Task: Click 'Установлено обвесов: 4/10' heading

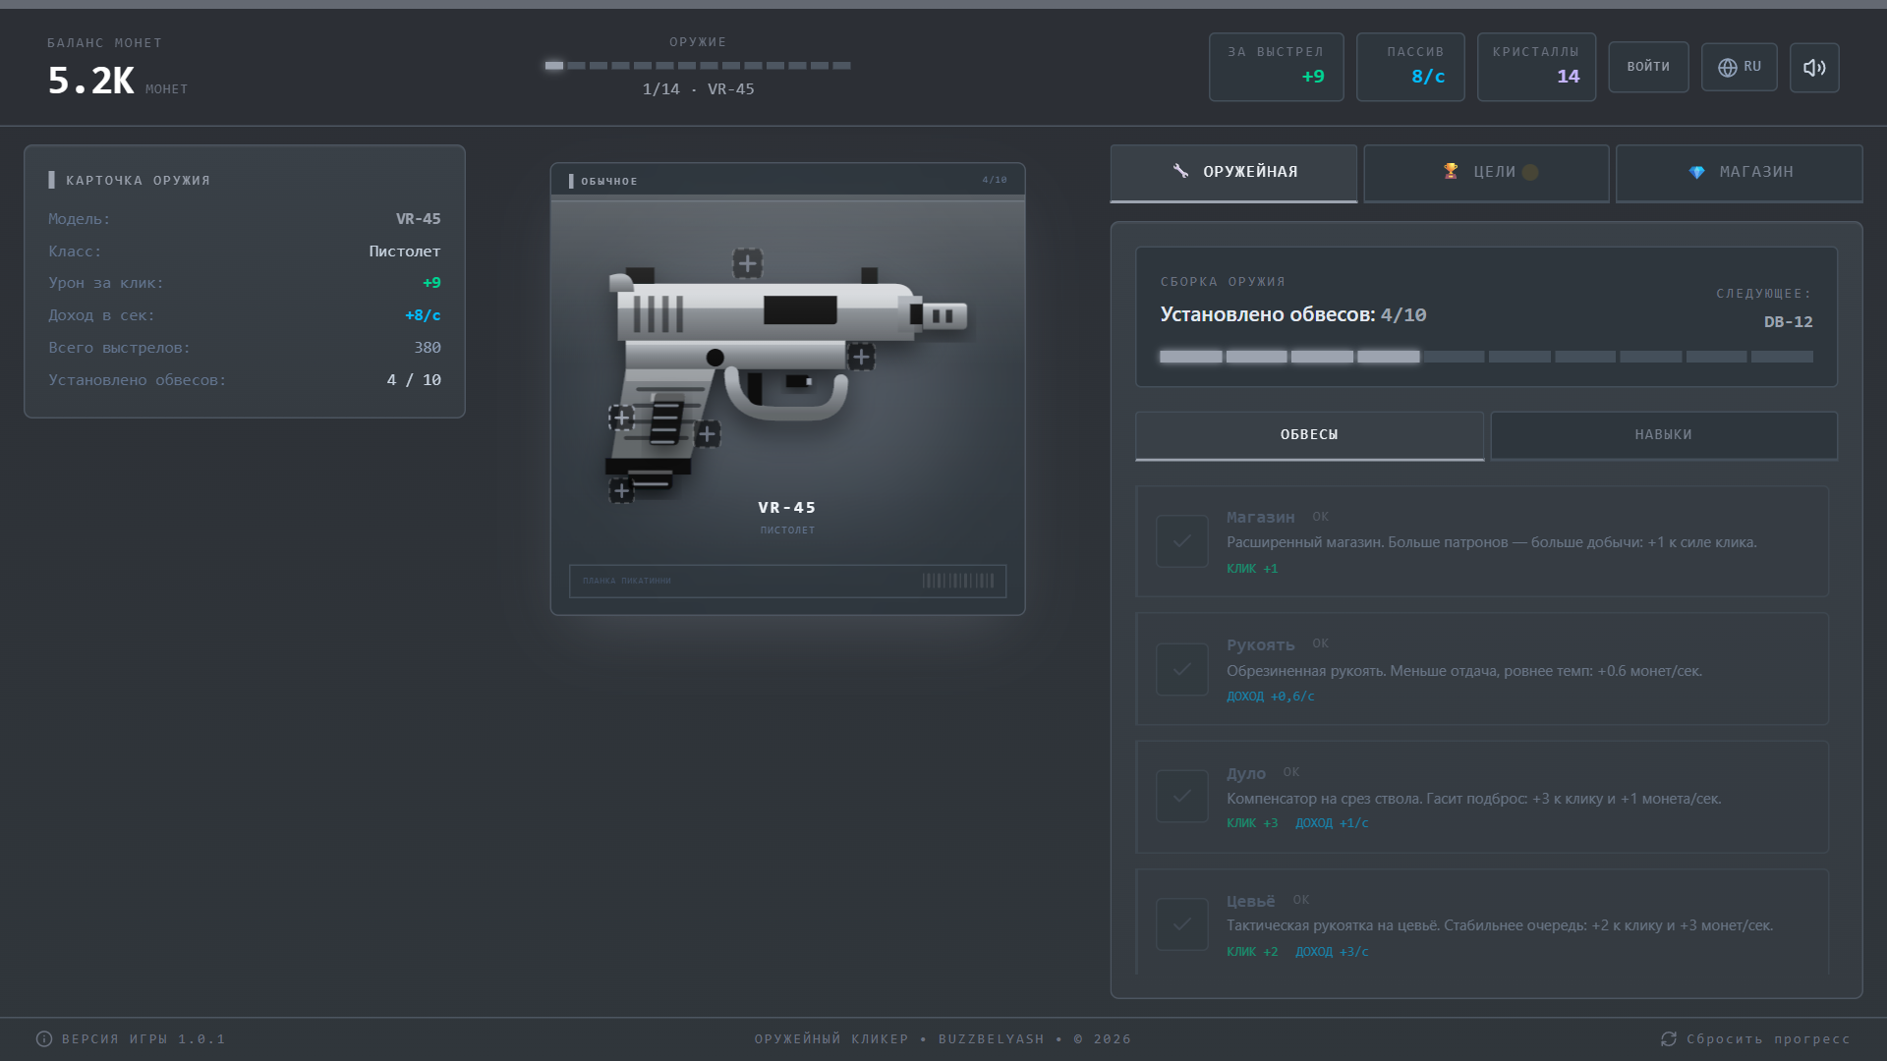Action: click(1292, 314)
